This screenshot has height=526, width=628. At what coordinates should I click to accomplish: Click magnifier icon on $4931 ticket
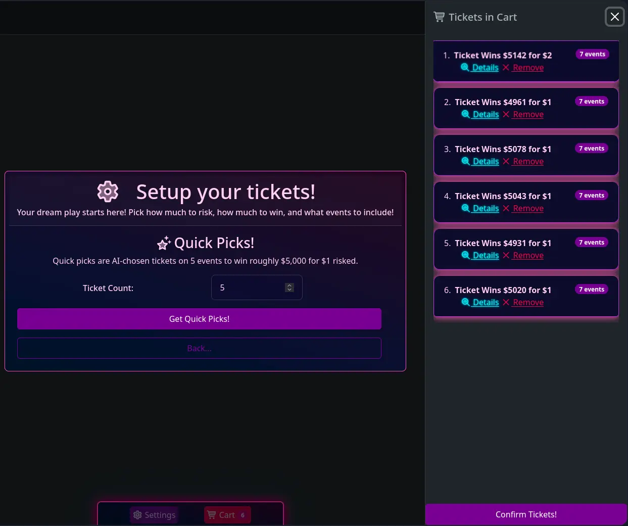pos(466,255)
